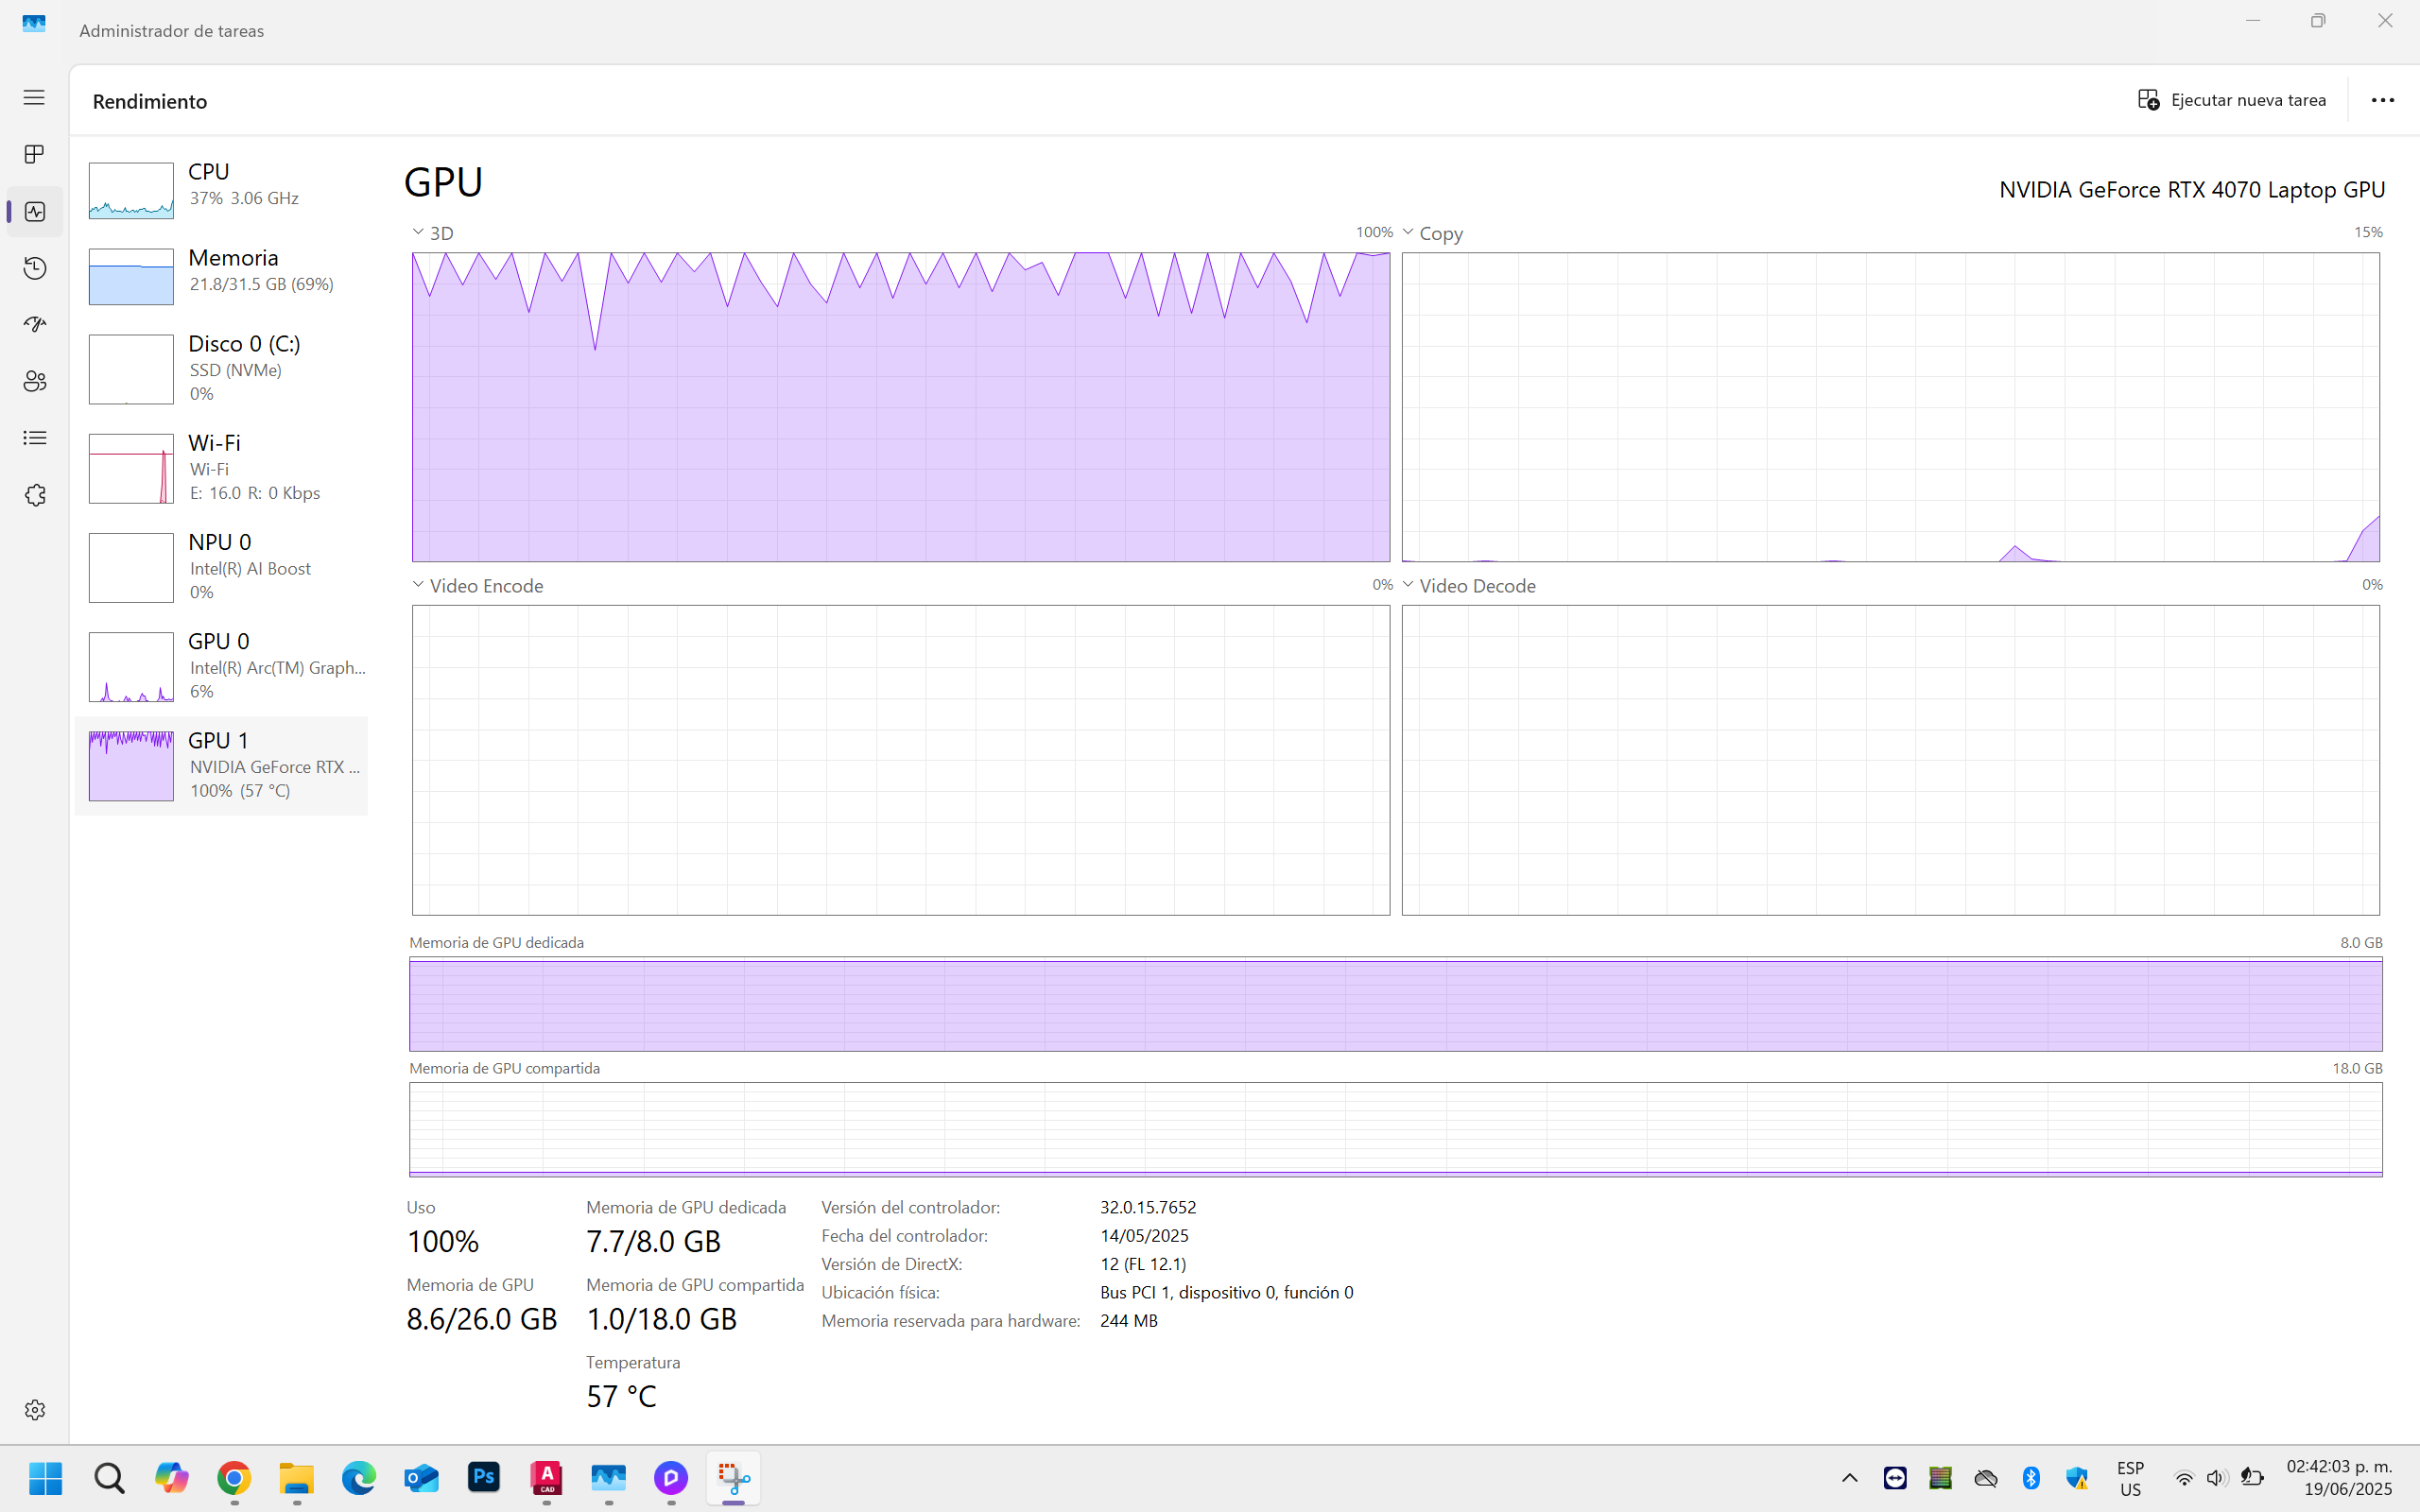Open the Startup apps icon
2420x1512 pixels.
point(34,324)
